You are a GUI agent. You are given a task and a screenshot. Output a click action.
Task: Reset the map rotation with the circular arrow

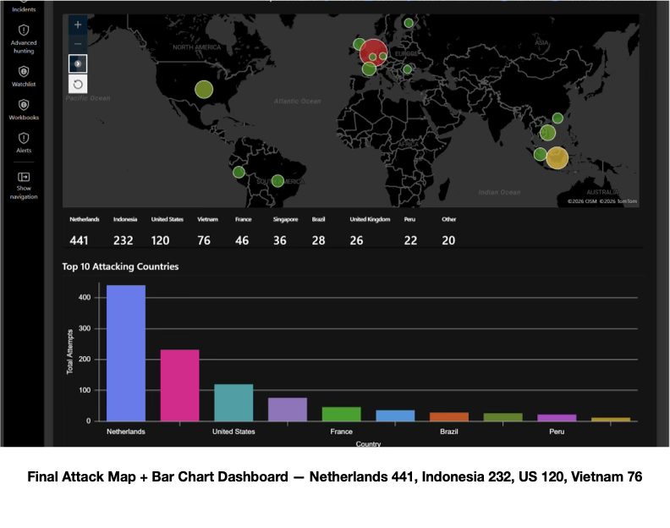pyautogui.click(x=78, y=85)
